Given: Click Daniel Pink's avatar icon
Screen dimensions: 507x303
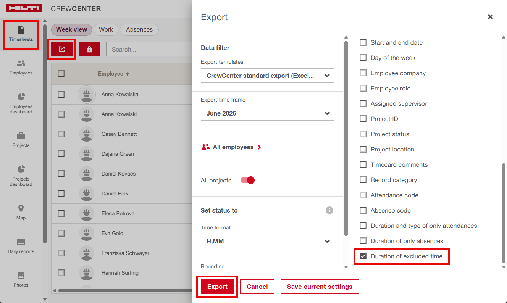Looking at the screenshot, I should (x=87, y=193).
